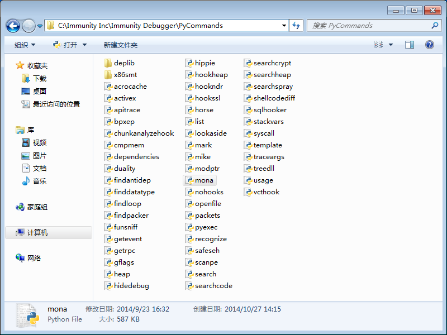Select the hookheap Python file icon
The width and height of the screenshot is (447, 335).
tap(189, 75)
